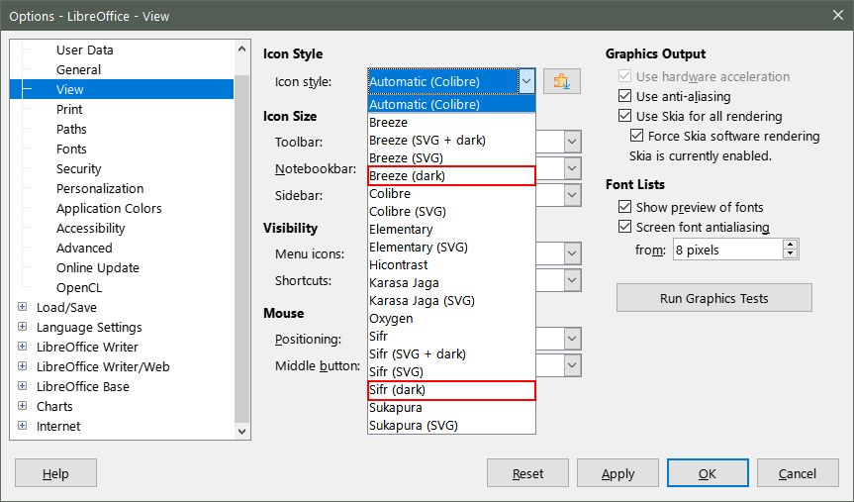Uncheck Show preview of fonts
854x502 pixels.
pyautogui.click(x=624, y=207)
